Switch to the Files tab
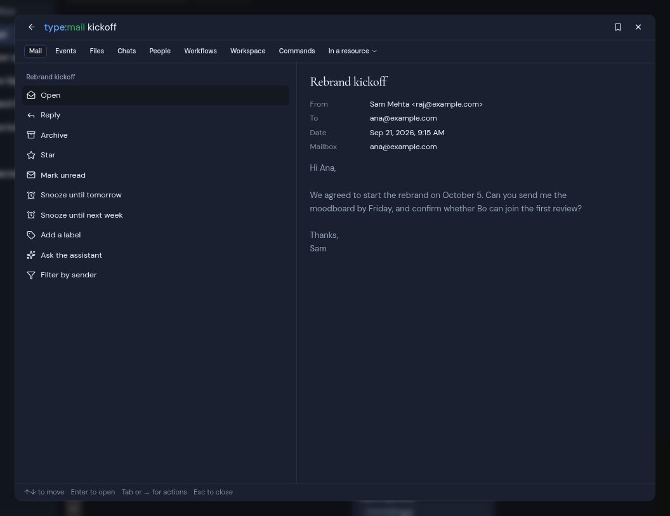This screenshot has width=670, height=516. 97,51
